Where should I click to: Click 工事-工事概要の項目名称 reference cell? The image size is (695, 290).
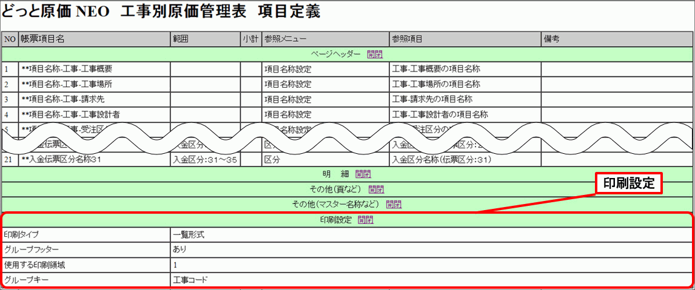(465, 69)
